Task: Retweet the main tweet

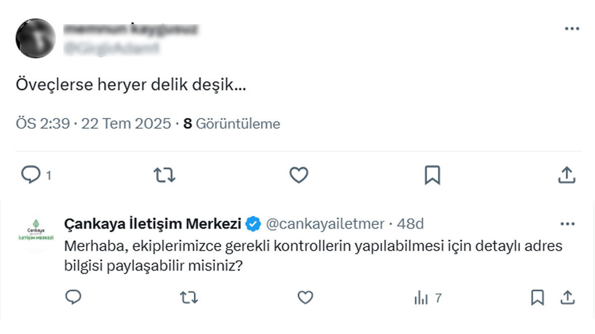Action: tap(165, 175)
